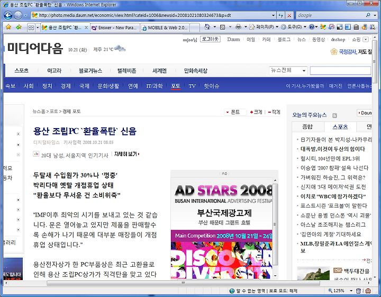Switch to the 종합 news tab
The image size is (381, 297).
point(307,127)
